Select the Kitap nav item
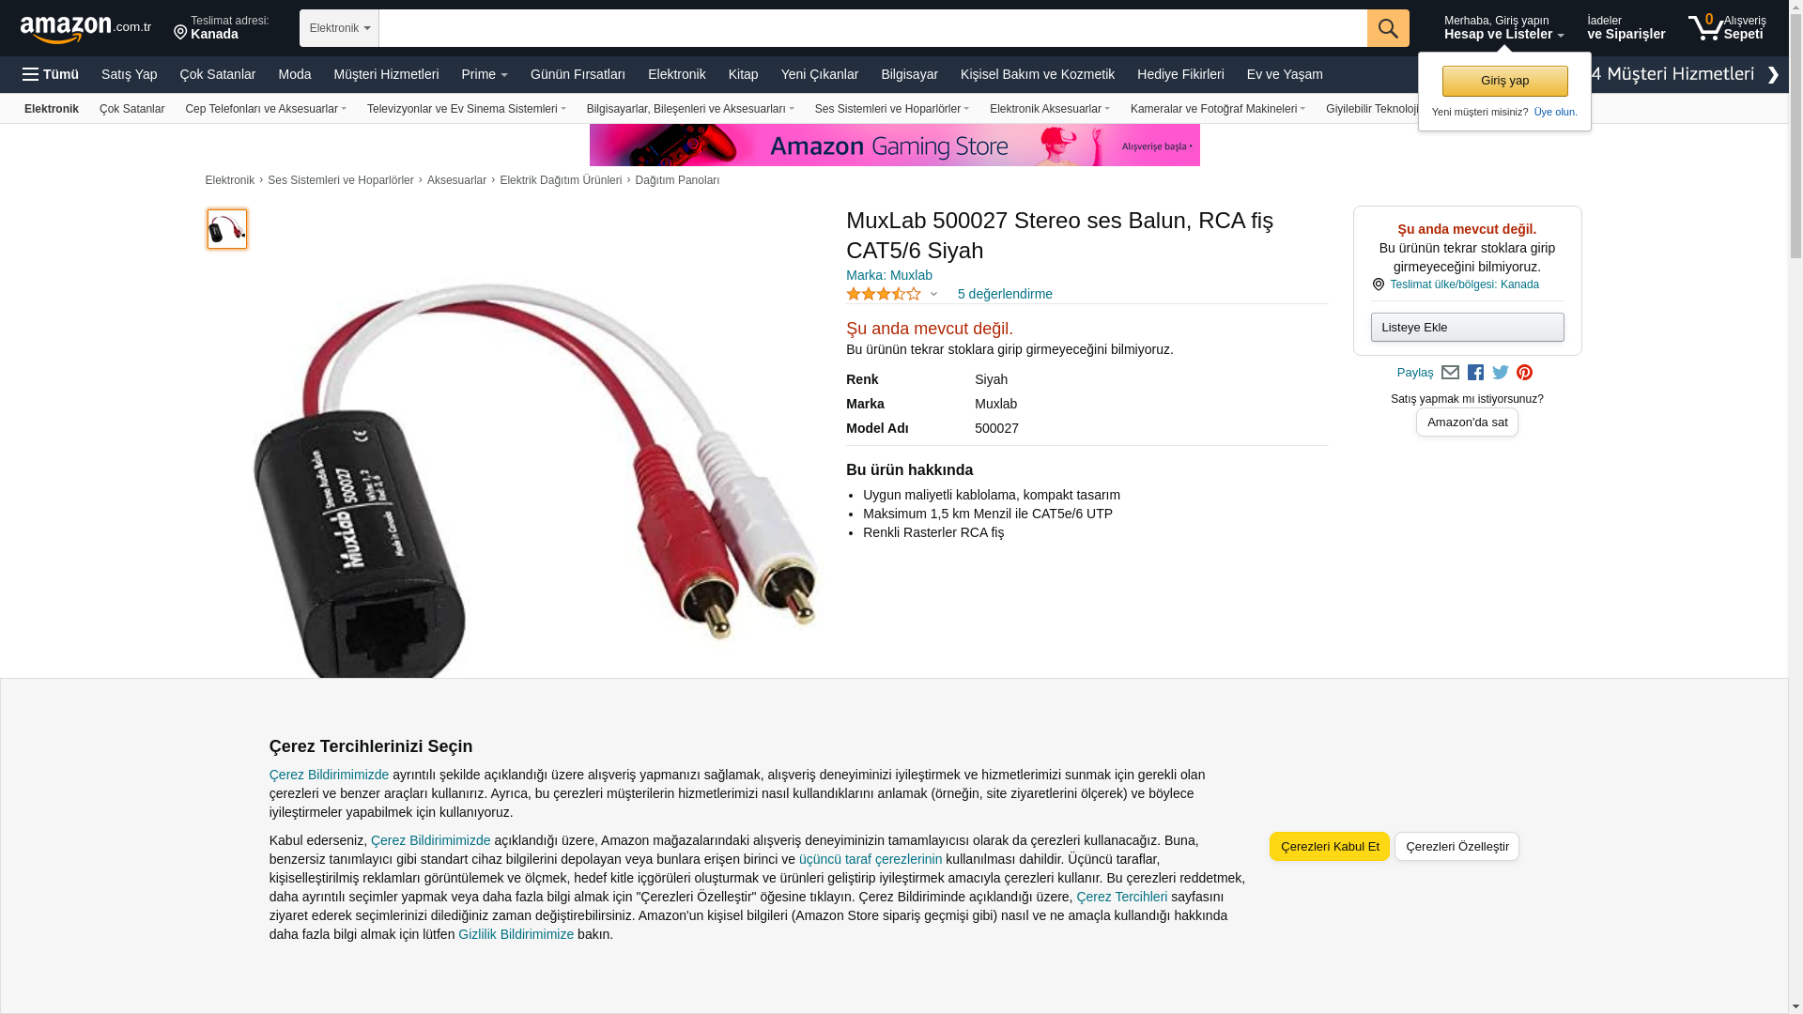 point(743,74)
